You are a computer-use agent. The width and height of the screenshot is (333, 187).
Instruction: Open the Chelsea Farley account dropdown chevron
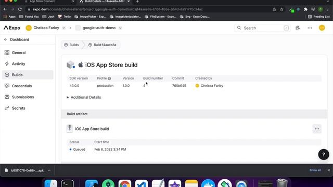63,28
